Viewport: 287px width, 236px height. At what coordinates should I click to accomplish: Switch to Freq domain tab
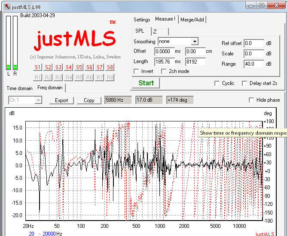click(x=50, y=88)
